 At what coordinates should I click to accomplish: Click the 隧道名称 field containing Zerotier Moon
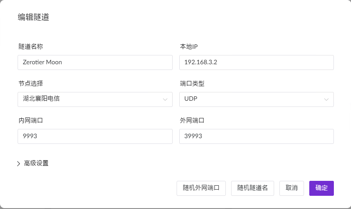pos(95,62)
